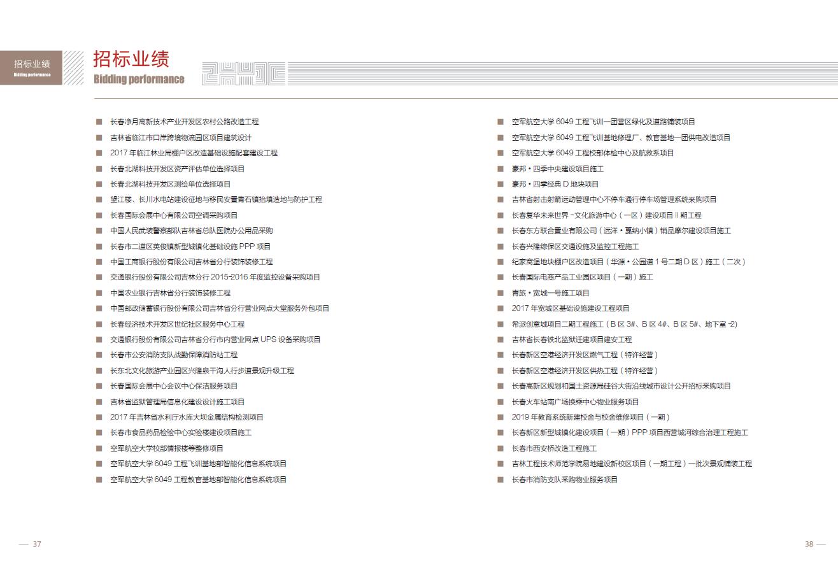
Task: Select the entry 吉林省临江市口岸跨境物流园区项目建筑设计
Action: (x=181, y=138)
